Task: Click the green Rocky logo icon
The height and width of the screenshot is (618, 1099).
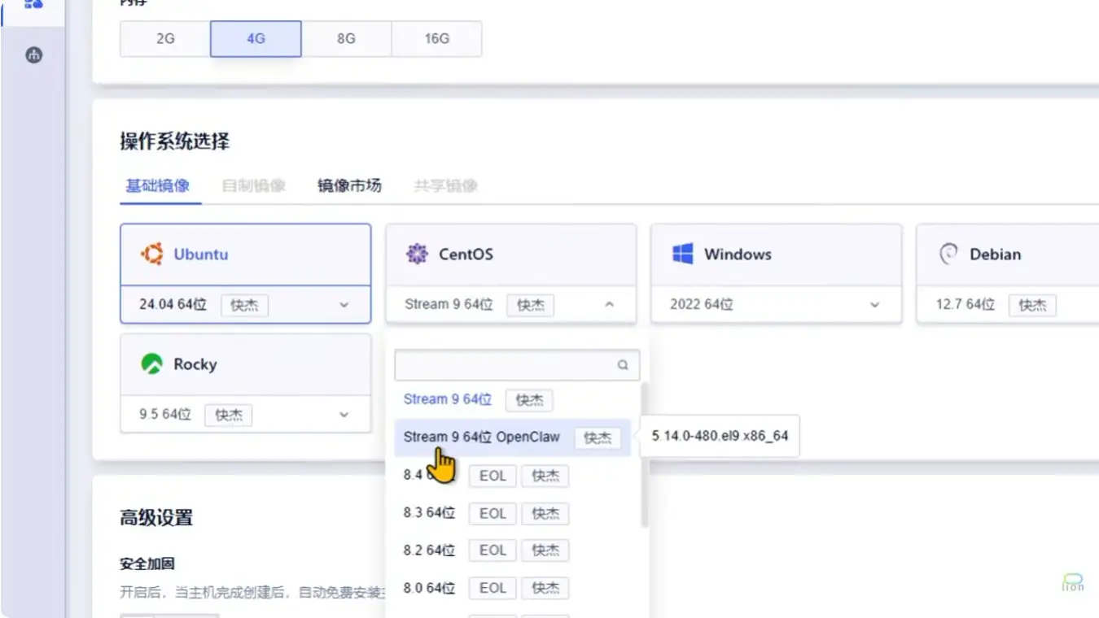Action: (151, 364)
